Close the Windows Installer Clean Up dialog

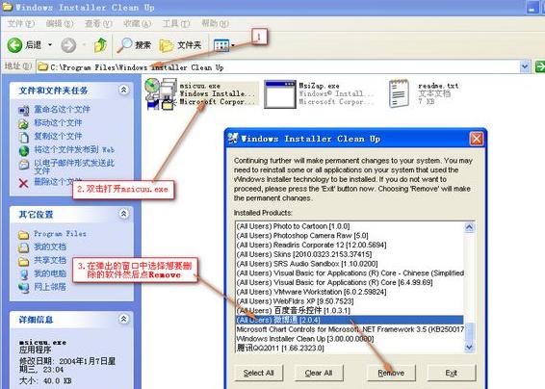[477, 139]
